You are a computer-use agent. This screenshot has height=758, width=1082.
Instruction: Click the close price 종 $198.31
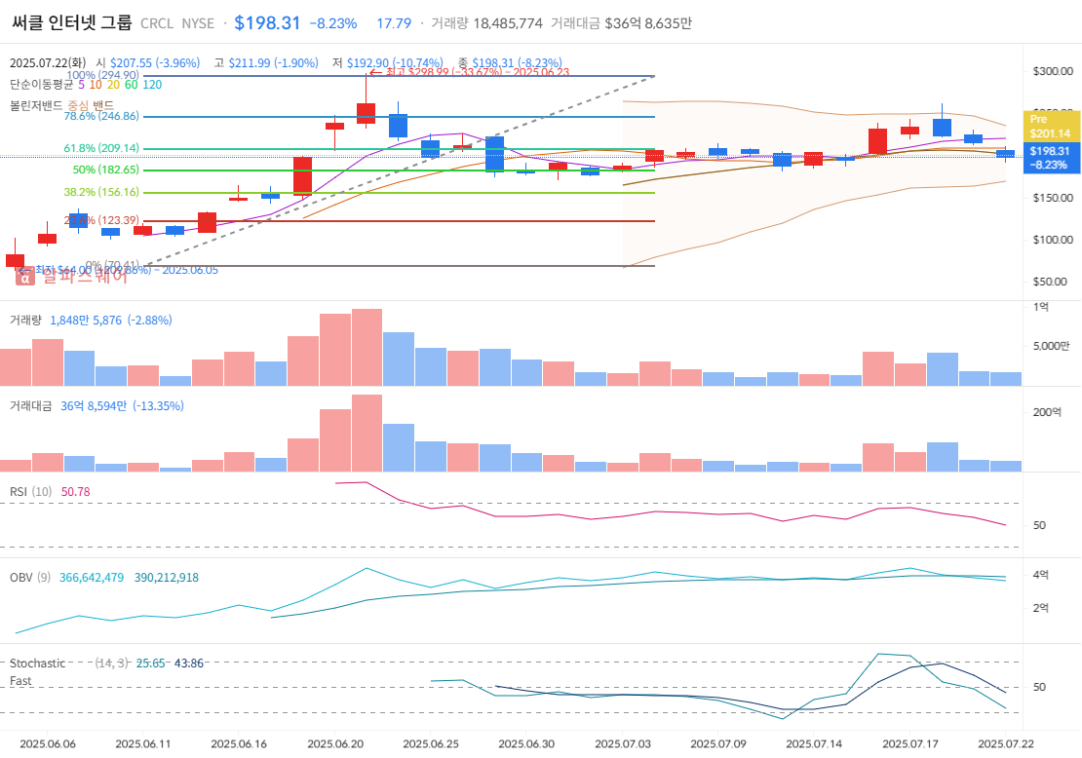pos(510,62)
